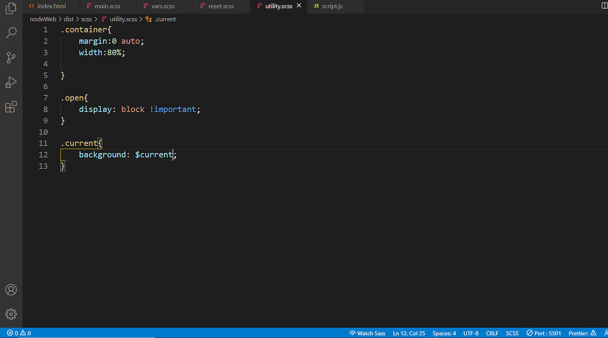Viewport: 608px width, 338px height.
Task: Open the dist breadcrumb dropdown
Action: [x=68, y=19]
